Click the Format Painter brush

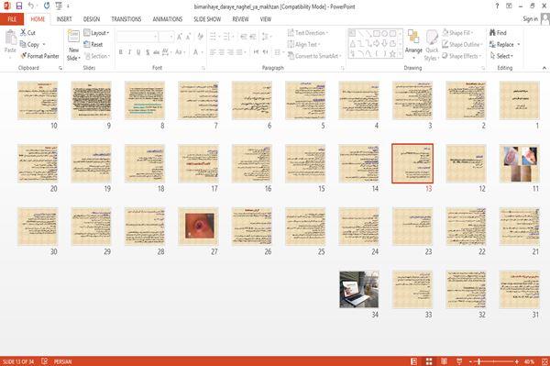click(39, 56)
